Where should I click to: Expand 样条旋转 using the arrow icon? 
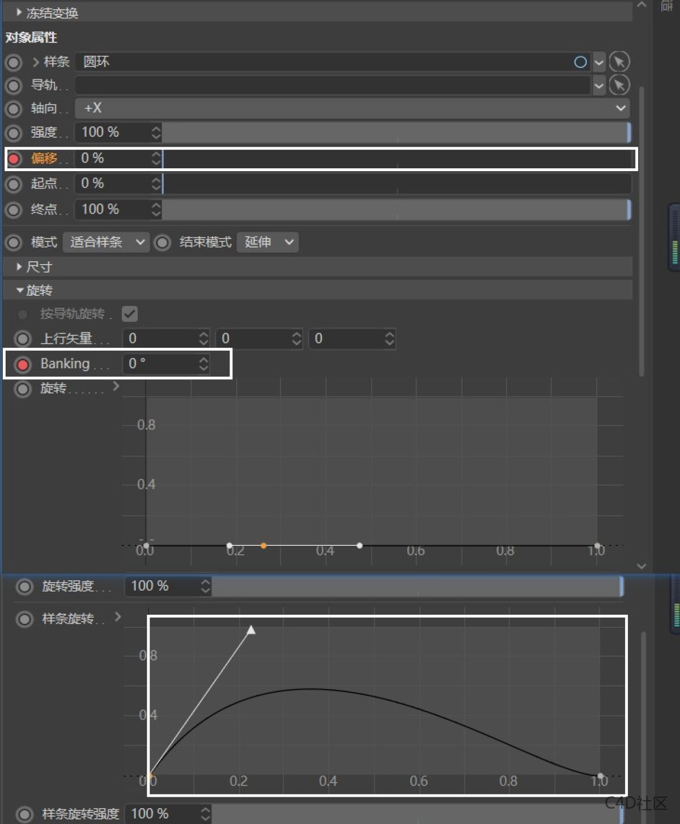click(x=117, y=617)
